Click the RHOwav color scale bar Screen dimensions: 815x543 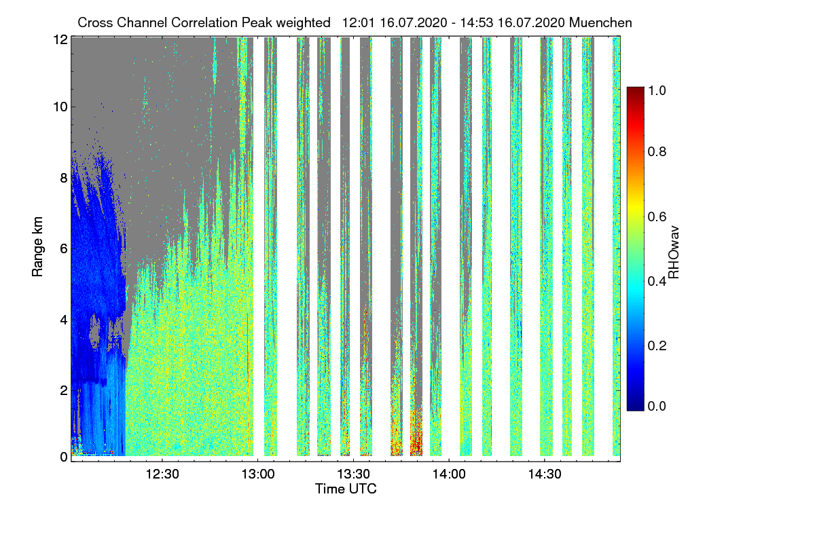635,248
